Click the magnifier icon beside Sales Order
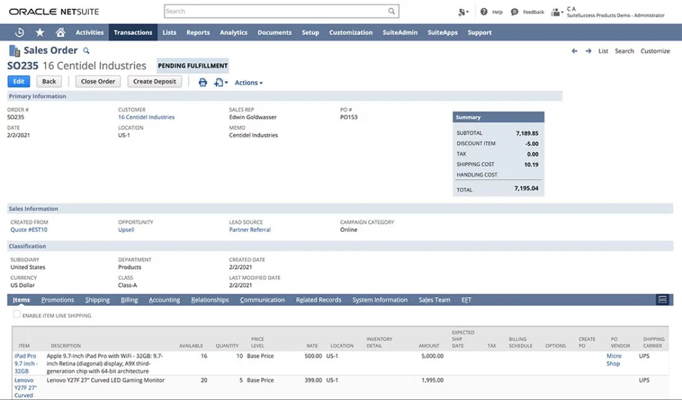This screenshot has height=400, width=682. point(86,51)
